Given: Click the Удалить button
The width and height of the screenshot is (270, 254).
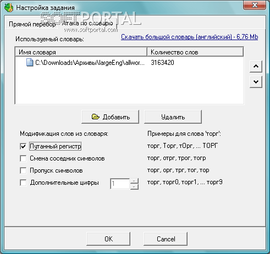Looking at the screenshot, I should click(173, 117).
